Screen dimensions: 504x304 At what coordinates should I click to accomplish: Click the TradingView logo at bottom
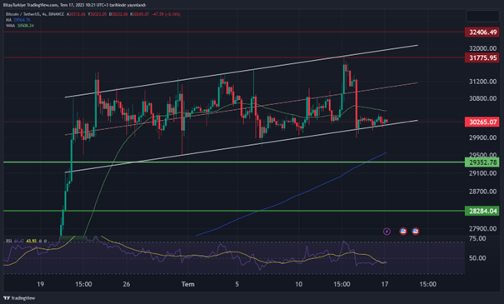19,298
